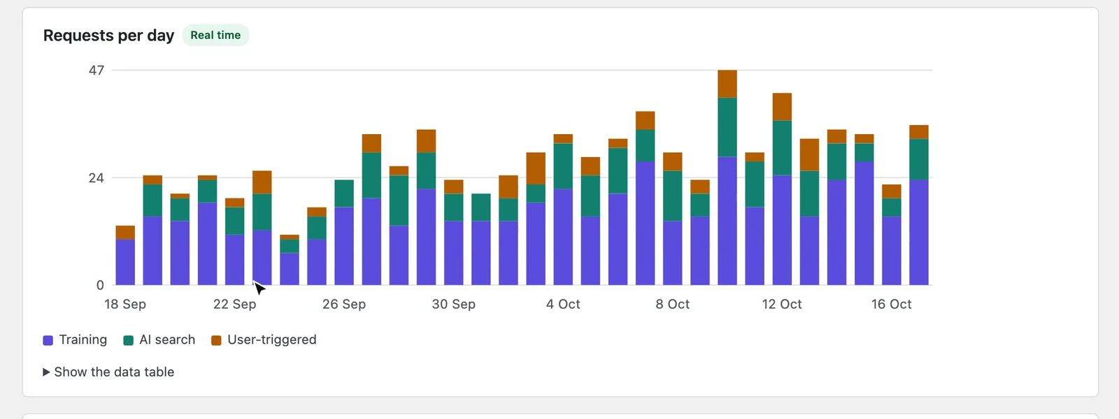1119x419 pixels.
Task: Click the 8 Oct axis label
Action: tap(673, 304)
